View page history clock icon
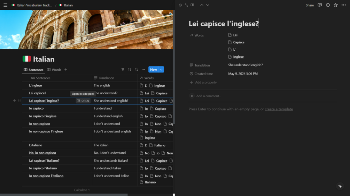The image size is (350, 196). [328, 5]
